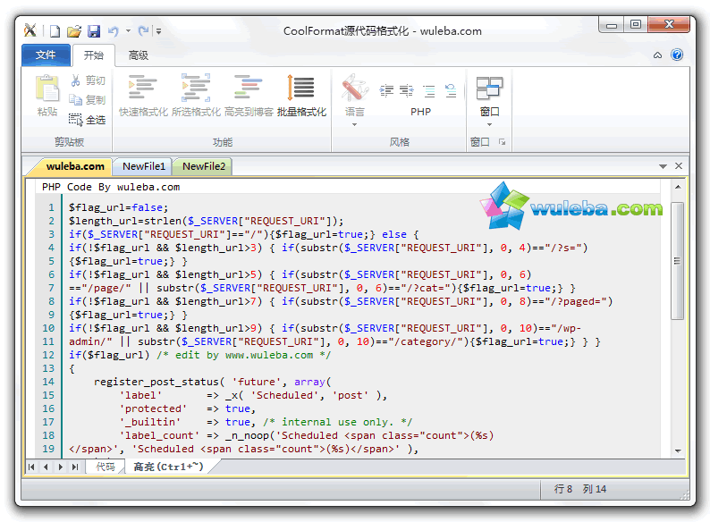Open the 窗口 window dropdown
This screenshot has width=710, height=522.
[x=489, y=100]
